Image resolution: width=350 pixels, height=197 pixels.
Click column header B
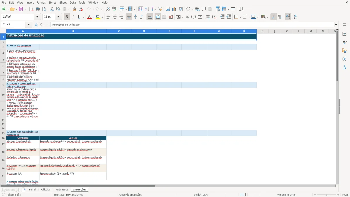coord(73,31)
